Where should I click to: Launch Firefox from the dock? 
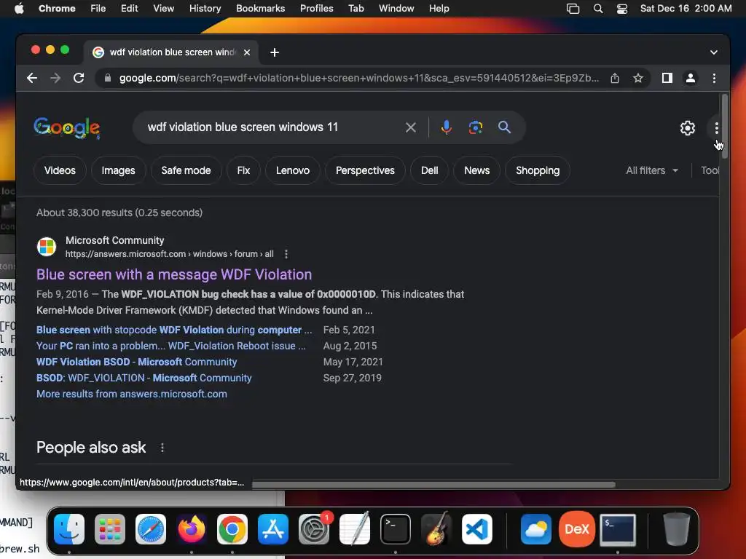click(x=192, y=529)
